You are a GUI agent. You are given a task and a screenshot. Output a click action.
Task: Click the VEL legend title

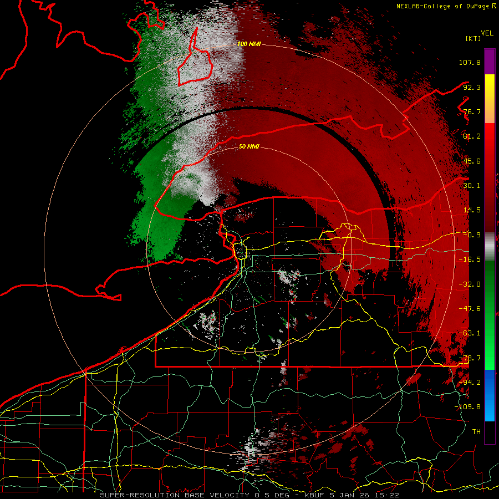pos(487,33)
